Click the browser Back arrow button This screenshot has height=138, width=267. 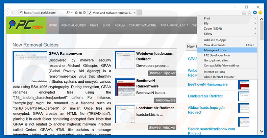(x=8, y=12)
